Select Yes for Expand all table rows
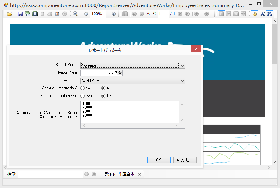280x188 pixels. coord(83,96)
